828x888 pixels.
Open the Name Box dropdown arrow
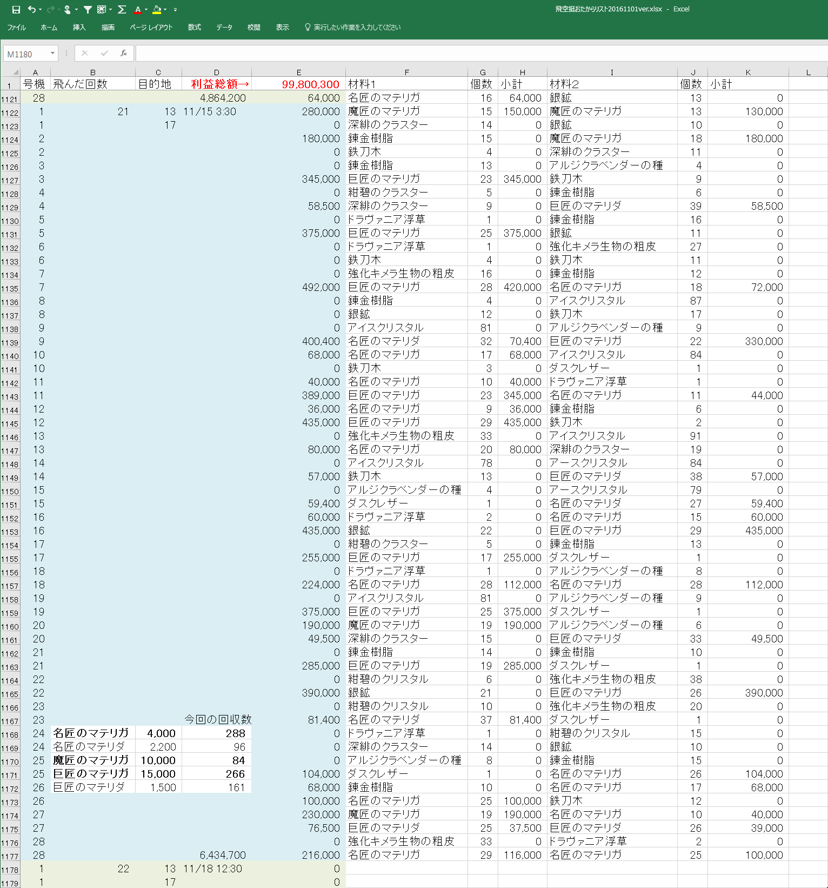click(52, 53)
